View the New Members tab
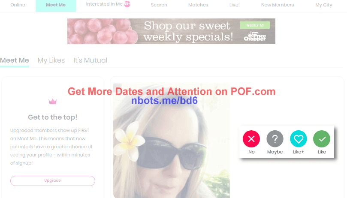This screenshot has height=198, width=347. tap(278, 5)
